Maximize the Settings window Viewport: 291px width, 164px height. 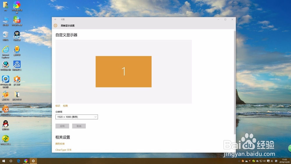click(225, 19)
